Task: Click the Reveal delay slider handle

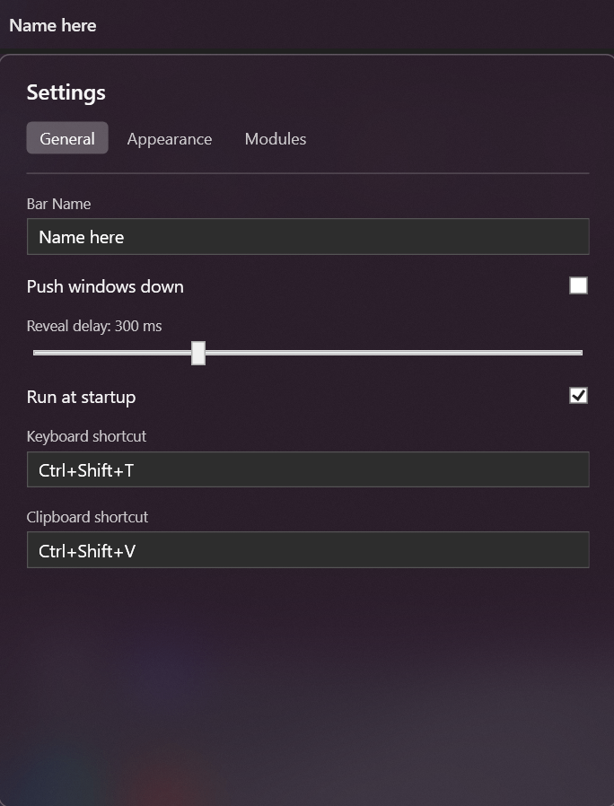Action: (198, 353)
